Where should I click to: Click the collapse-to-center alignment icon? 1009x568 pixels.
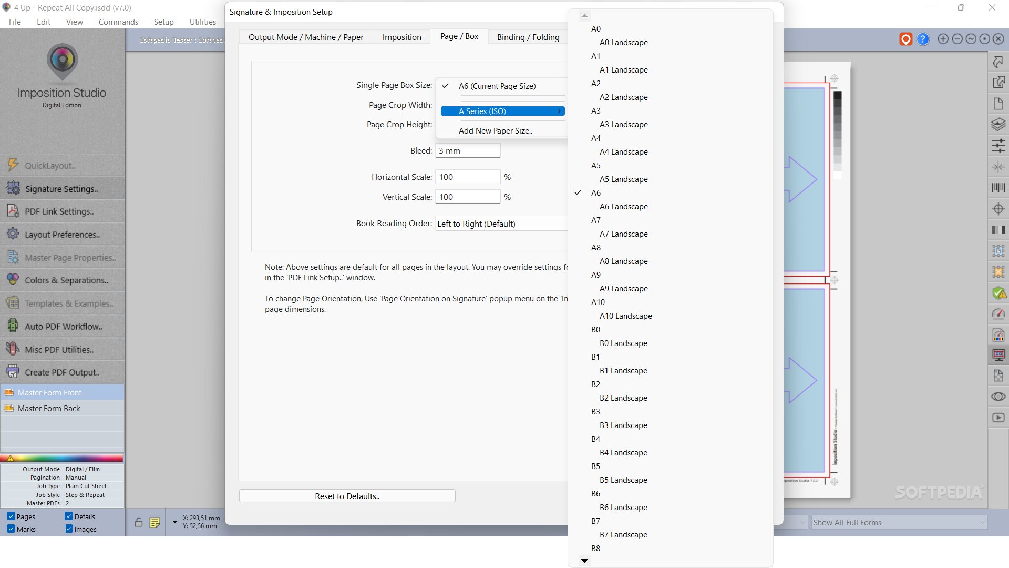coord(998,167)
